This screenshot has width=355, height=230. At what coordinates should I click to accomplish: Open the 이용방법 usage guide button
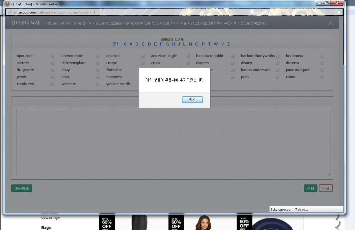click(x=22, y=188)
